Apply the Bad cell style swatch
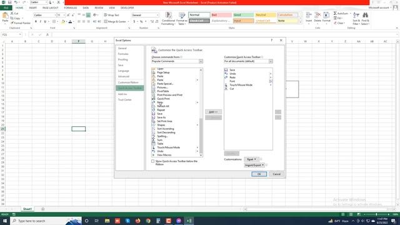 coord(221,15)
